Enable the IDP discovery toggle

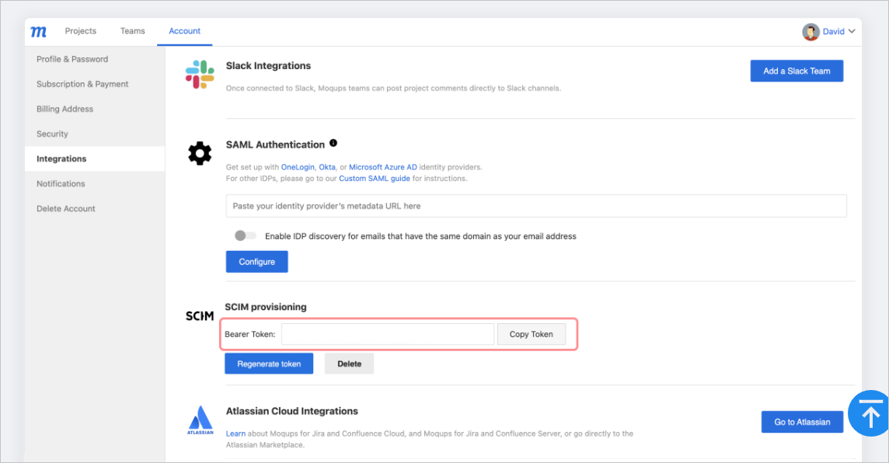pos(246,235)
